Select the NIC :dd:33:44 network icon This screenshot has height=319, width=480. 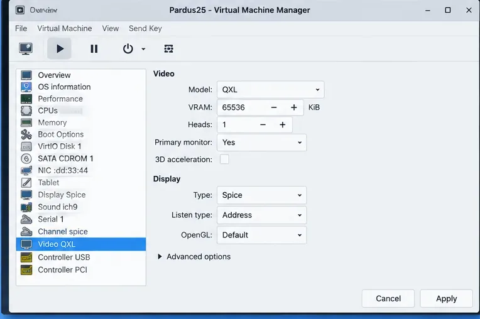point(26,170)
